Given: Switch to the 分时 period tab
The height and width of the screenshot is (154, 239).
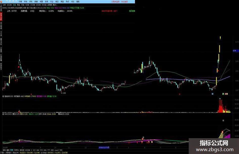Looking at the screenshot, I should pos(4,5).
